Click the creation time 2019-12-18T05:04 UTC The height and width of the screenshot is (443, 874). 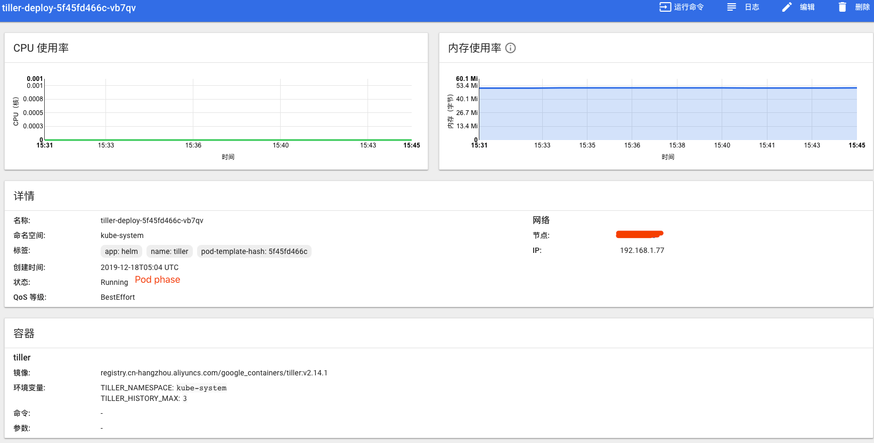point(140,267)
